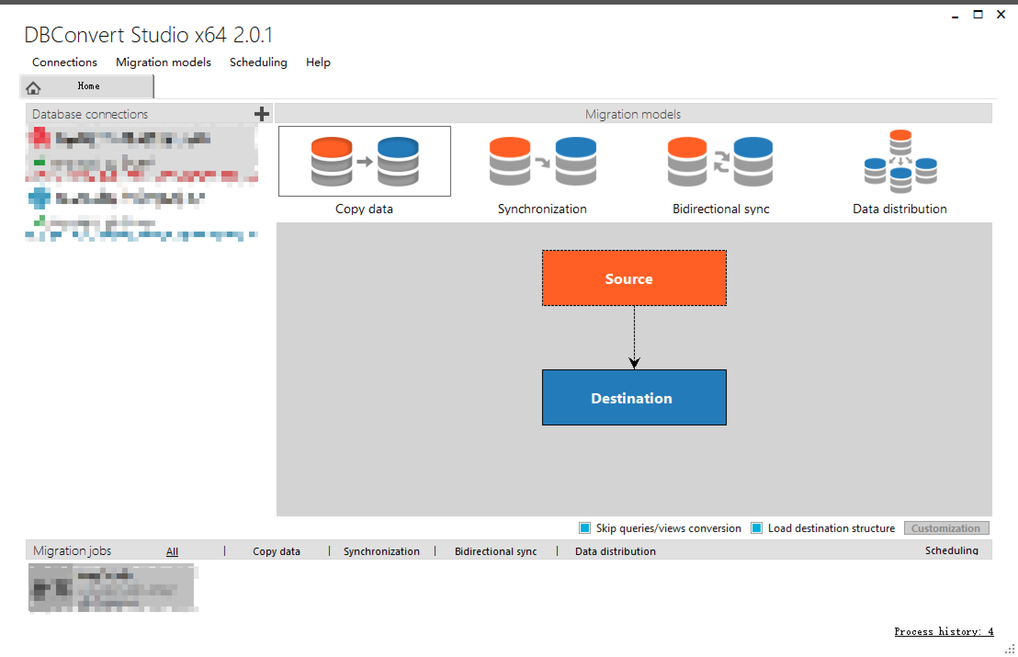The image size is (1018, 657).
Task: Add a new database connection with plus icon
Action: coord(262,113)
